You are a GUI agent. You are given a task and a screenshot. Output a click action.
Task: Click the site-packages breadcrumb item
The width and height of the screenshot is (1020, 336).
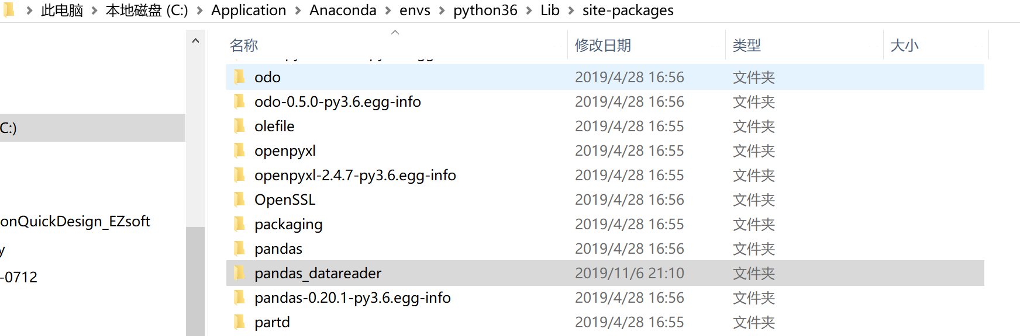pyautogui.click(x=628, y=10)
